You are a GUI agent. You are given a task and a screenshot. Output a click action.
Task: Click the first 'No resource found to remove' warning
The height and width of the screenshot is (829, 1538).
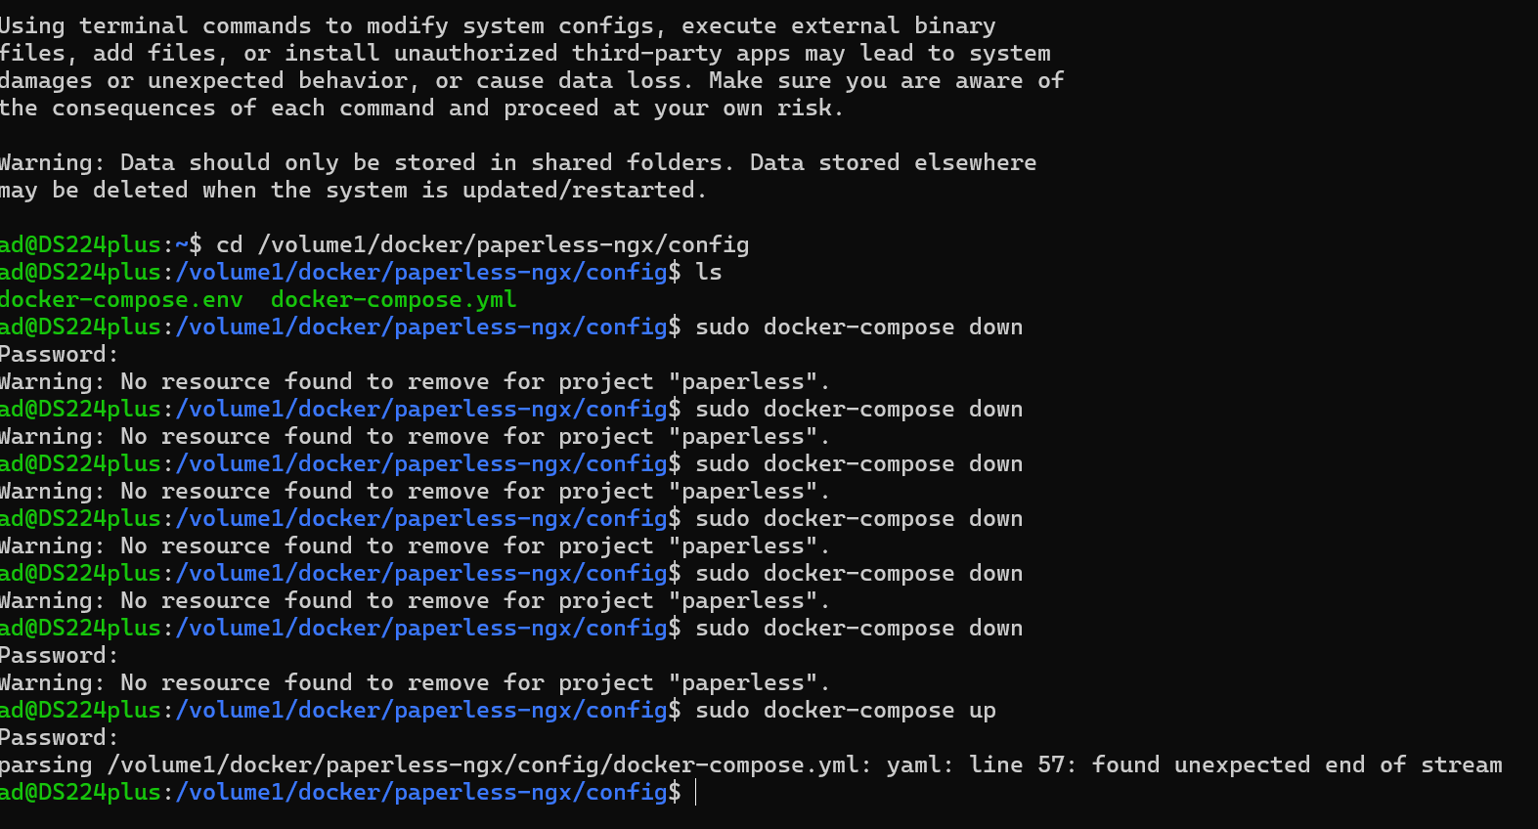coord(415,382)
